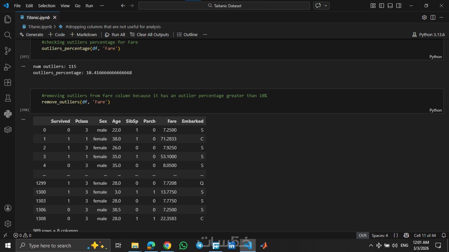
Task: Open the Run and Debug view
Action: pyautogui.click(x=8, y=67)
